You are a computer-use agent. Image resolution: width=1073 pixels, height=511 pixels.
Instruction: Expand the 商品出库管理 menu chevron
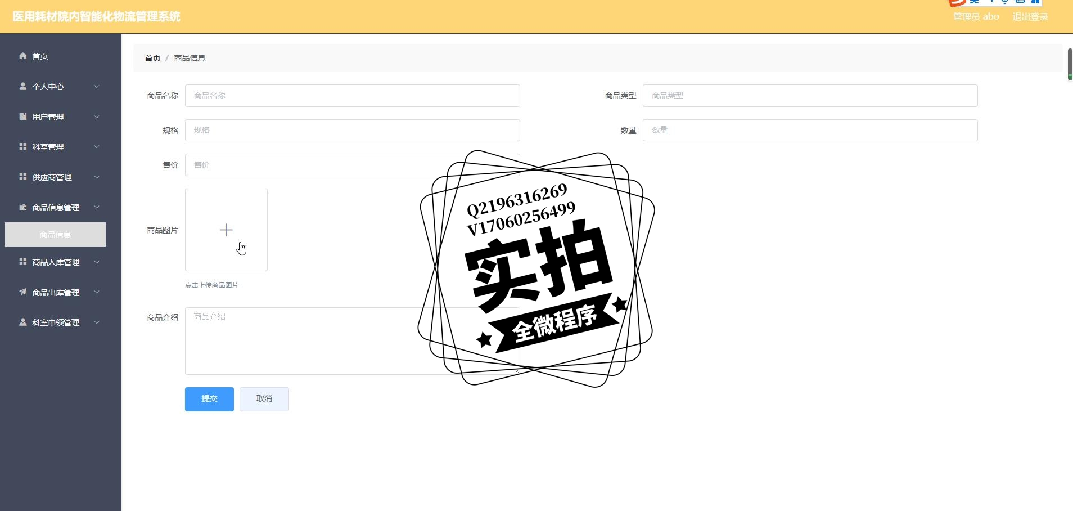97,293
